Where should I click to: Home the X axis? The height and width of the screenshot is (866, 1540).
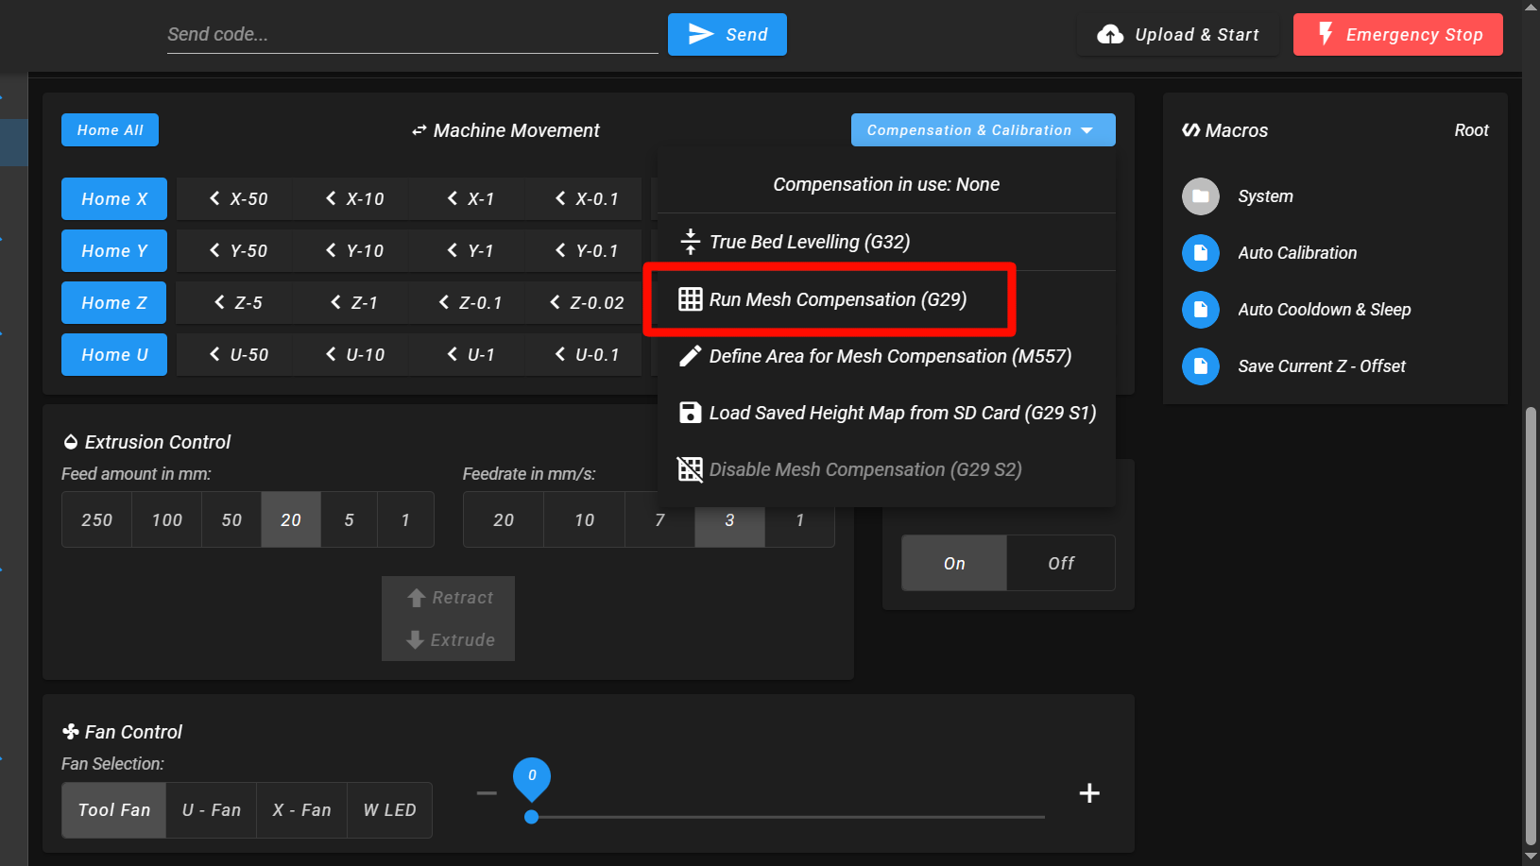pyautogui.click(x=114, y=199)
